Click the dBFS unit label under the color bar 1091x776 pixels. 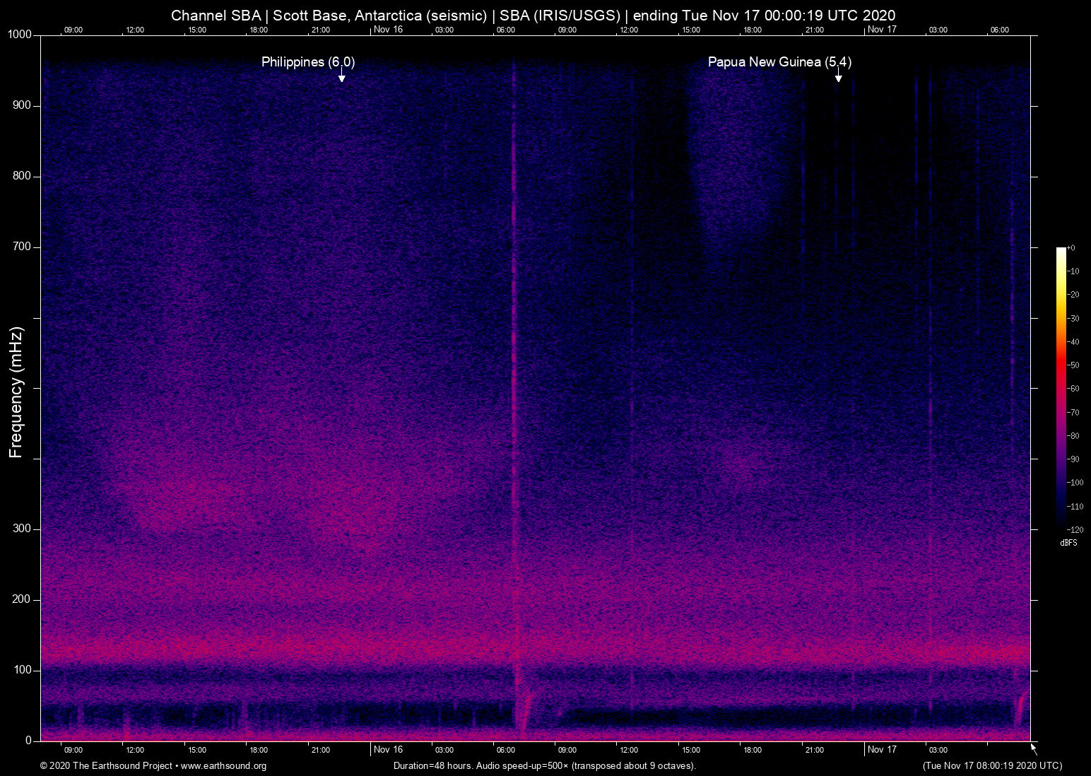coord(1068,543)
